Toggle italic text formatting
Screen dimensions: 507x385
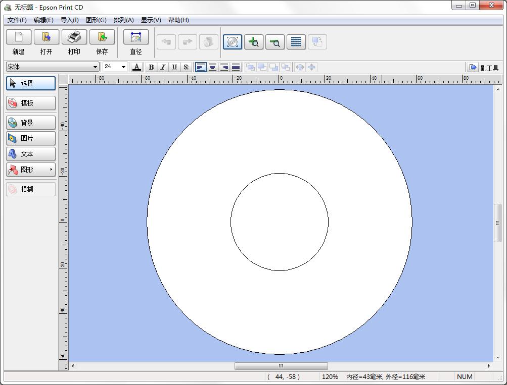163,67
